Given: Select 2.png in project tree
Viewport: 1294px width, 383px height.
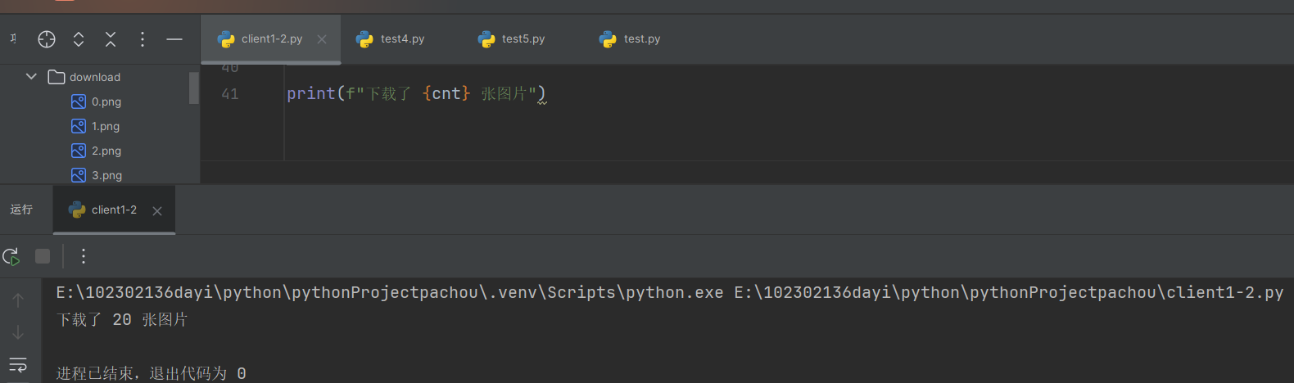Looking at the screenshot, I should pyautogui.click(x=106, y=151).
